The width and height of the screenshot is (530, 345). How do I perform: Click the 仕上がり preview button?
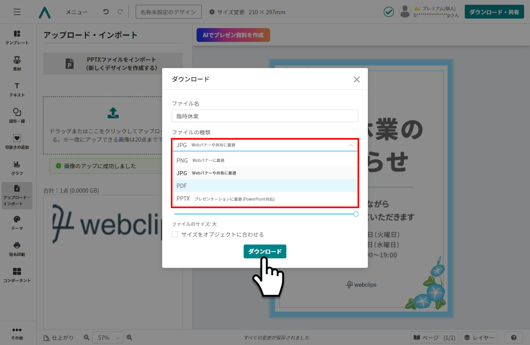click(x=59, y=337)
